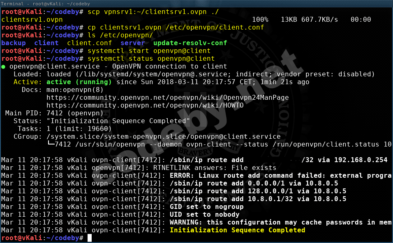Click 'systemctl start openvpn@client' command
This screenshot has height=243, width=393.
point(149,51)
